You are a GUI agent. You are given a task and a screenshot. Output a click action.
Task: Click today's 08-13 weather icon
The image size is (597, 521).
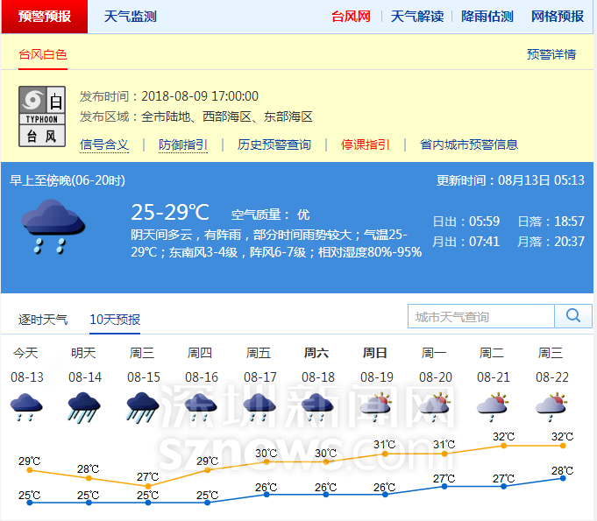(x=26, y=407)
